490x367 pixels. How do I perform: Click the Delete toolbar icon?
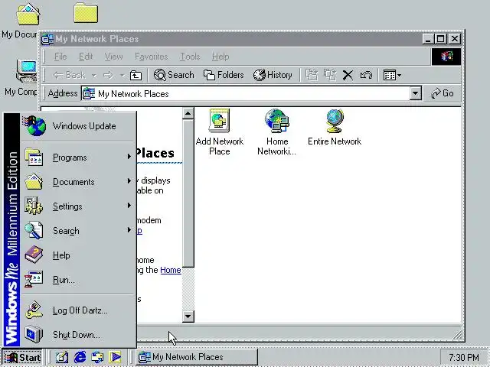point(348,75)
